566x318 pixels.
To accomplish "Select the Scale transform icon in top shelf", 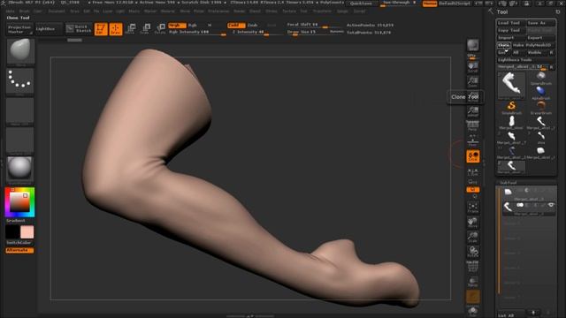I will point(145,29).
